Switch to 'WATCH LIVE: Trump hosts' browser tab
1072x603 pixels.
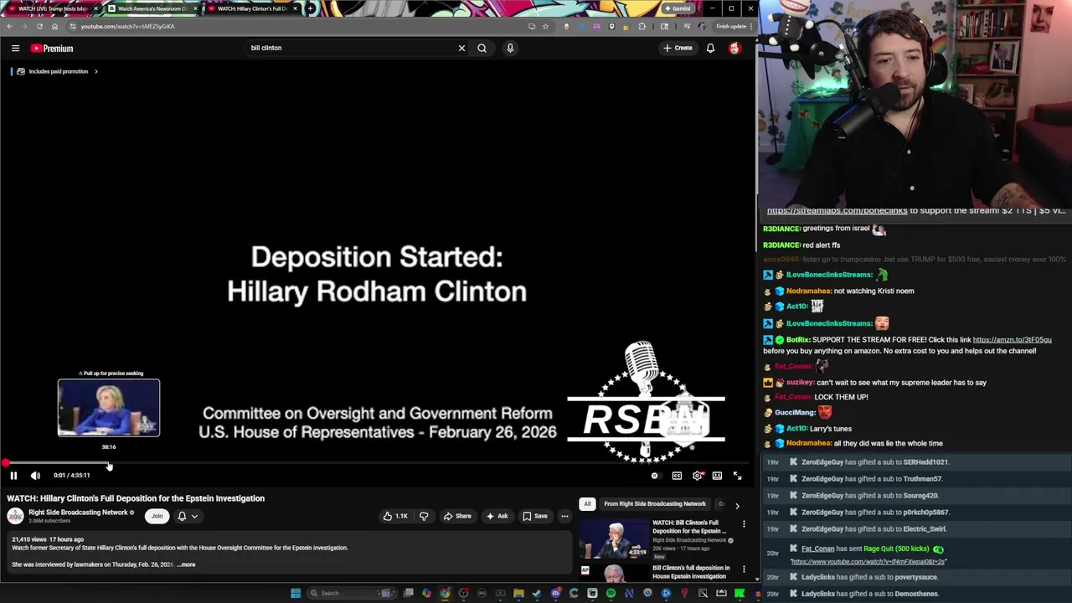pyautogui.click(x=53, y=8)
